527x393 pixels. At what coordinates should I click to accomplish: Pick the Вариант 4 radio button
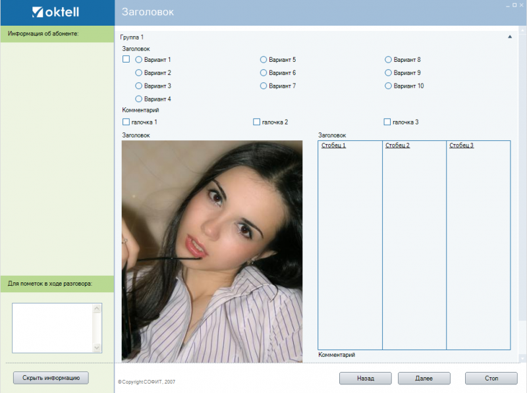coord(138,99)
